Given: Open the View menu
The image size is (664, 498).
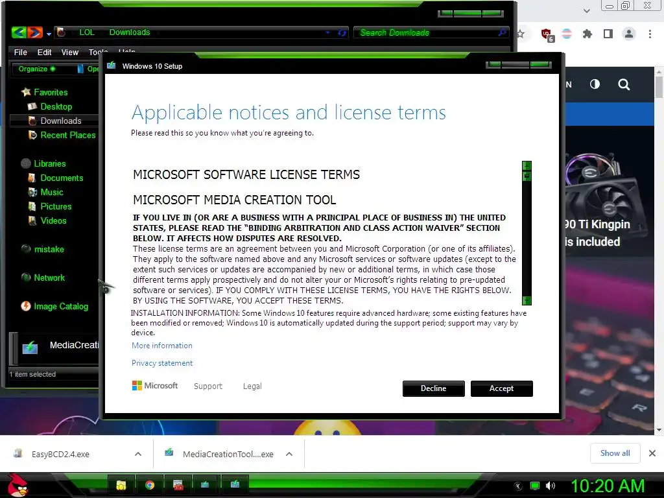Looking at the screenshot, I should 69,52.
